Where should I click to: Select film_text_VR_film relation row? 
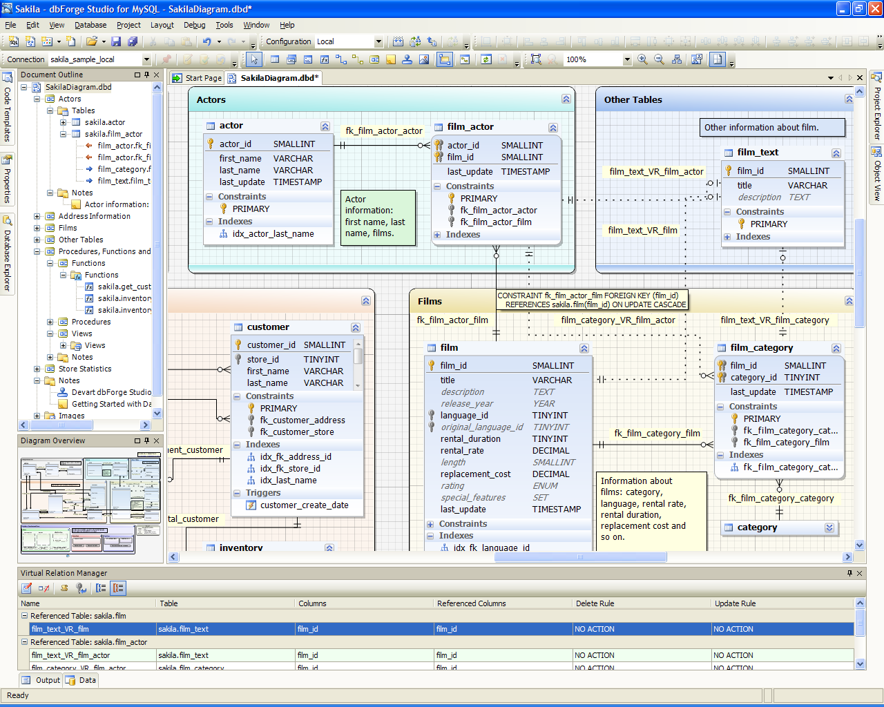coord(442,629)
